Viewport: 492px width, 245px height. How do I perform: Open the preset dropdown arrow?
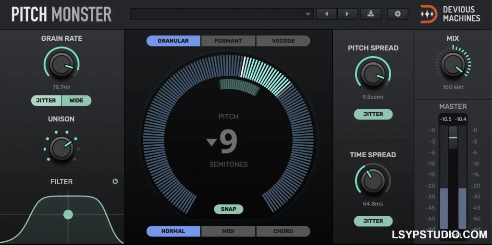point(308,14)
